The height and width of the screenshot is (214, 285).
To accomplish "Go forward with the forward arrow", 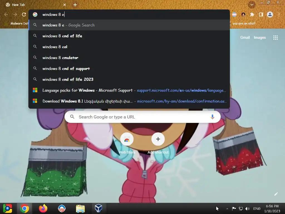I will (15, 14).
